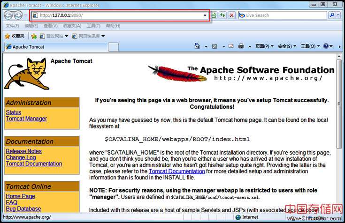Expand the address bar dropdown arrow
Image resolution: width=345 pixels, height=223 pixels.
pyautogui.click(x=205, y=15)
